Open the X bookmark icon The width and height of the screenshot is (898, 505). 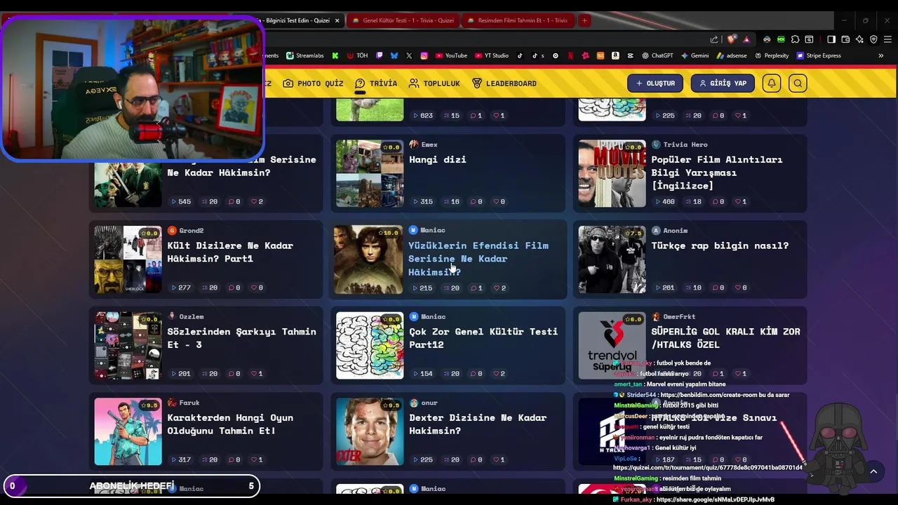tap(409, 55)
